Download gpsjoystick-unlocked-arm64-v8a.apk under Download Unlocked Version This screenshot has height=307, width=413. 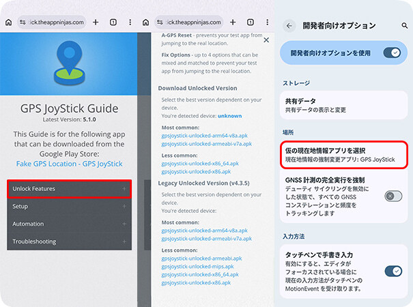(204, 136)
